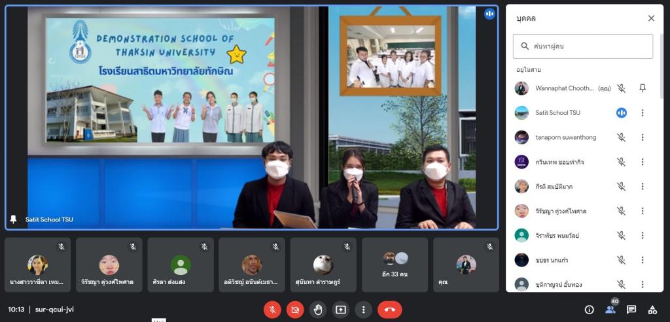Select ชยธร นกแก้ว in people list
This screenshot has width=670, height=322.
[552, 260]
